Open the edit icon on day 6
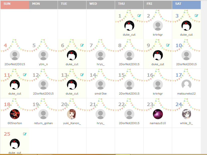The width and height of the screenshot is (207, 155). point(82,45)
